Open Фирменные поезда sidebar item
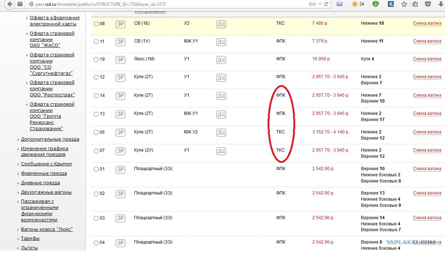Viewport: 445px width, 253px height. coord(44,173)
